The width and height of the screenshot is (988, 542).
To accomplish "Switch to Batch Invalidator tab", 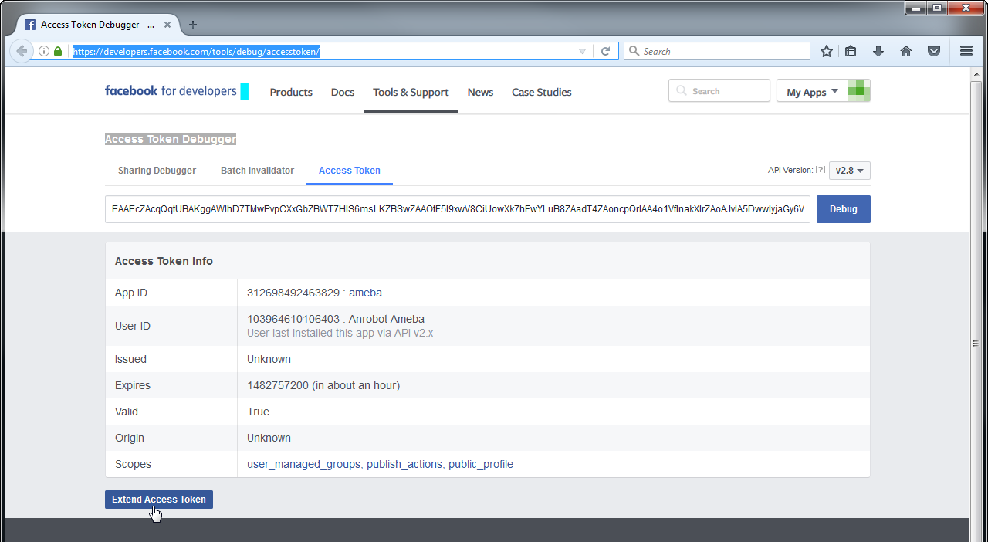I will tap(257, 171).
